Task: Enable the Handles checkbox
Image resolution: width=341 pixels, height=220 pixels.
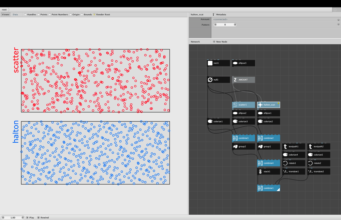Action: [25, 15]
